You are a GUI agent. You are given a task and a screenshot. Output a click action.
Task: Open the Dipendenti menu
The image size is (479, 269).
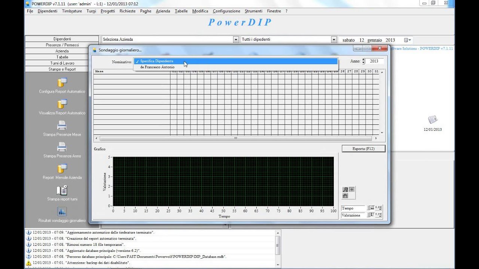[x=48, y=11]
